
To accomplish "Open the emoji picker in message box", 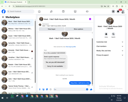I will coord(87,89).
